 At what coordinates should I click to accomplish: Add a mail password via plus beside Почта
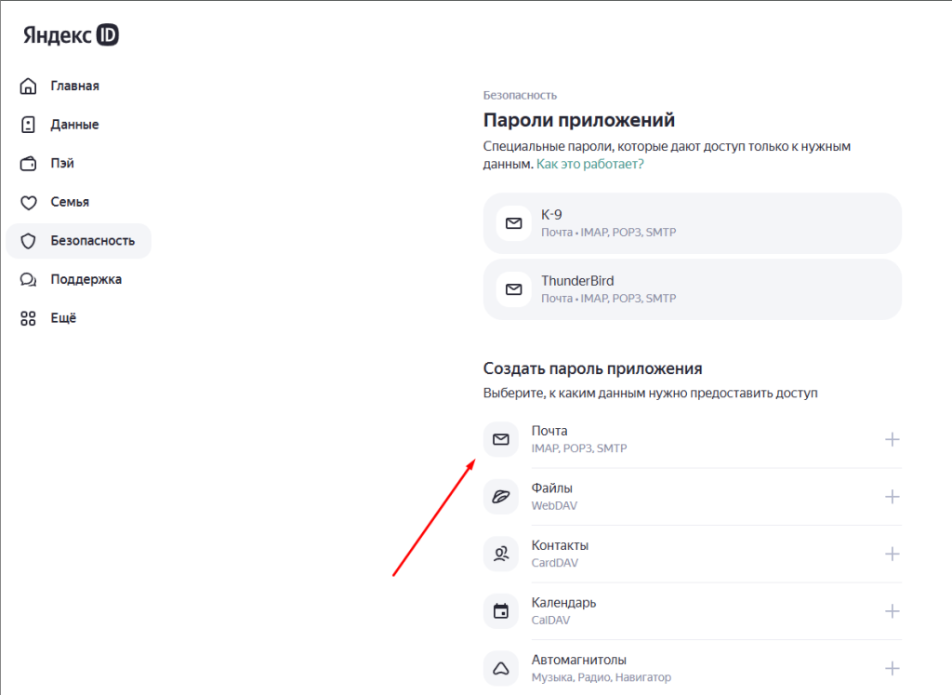tap(893, 438)
